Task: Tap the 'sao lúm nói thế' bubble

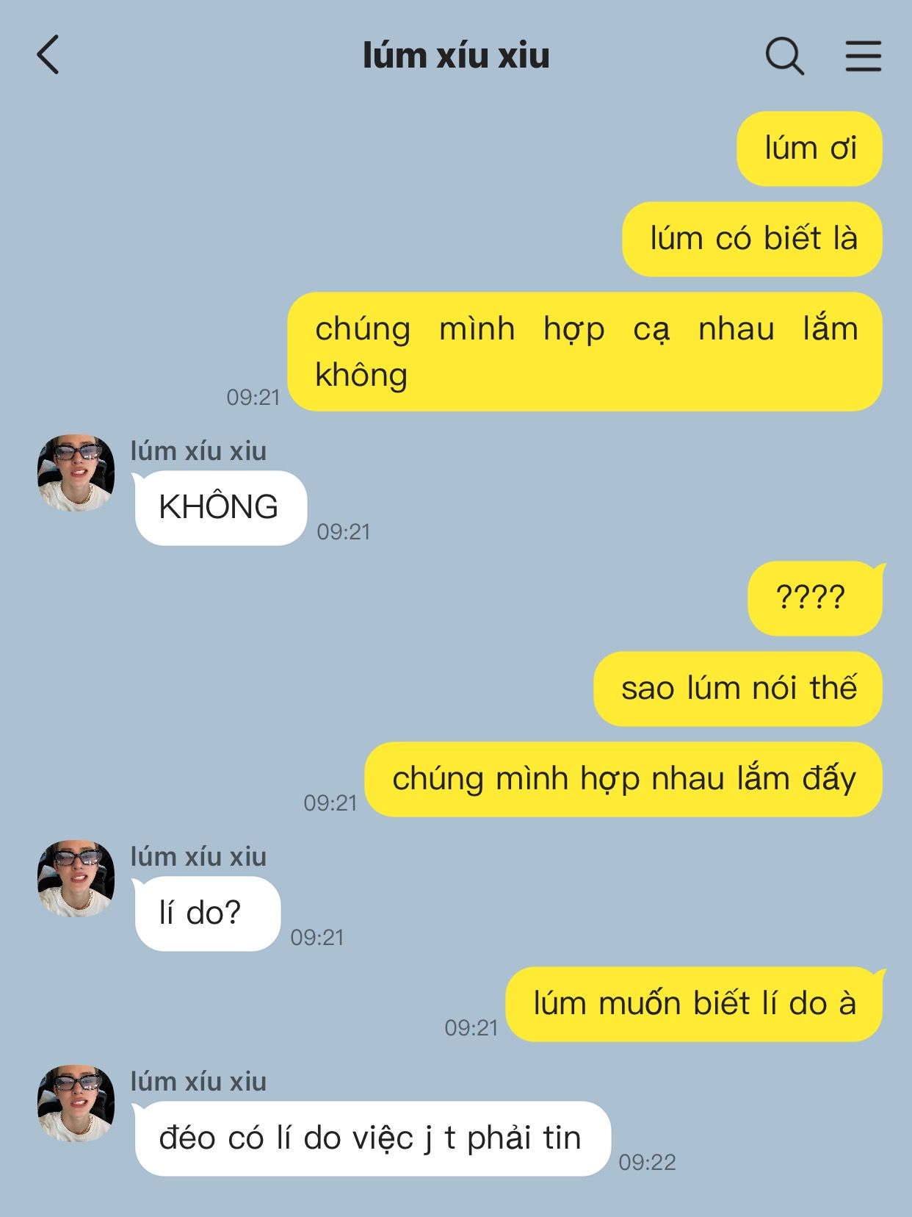Action: 738,689
